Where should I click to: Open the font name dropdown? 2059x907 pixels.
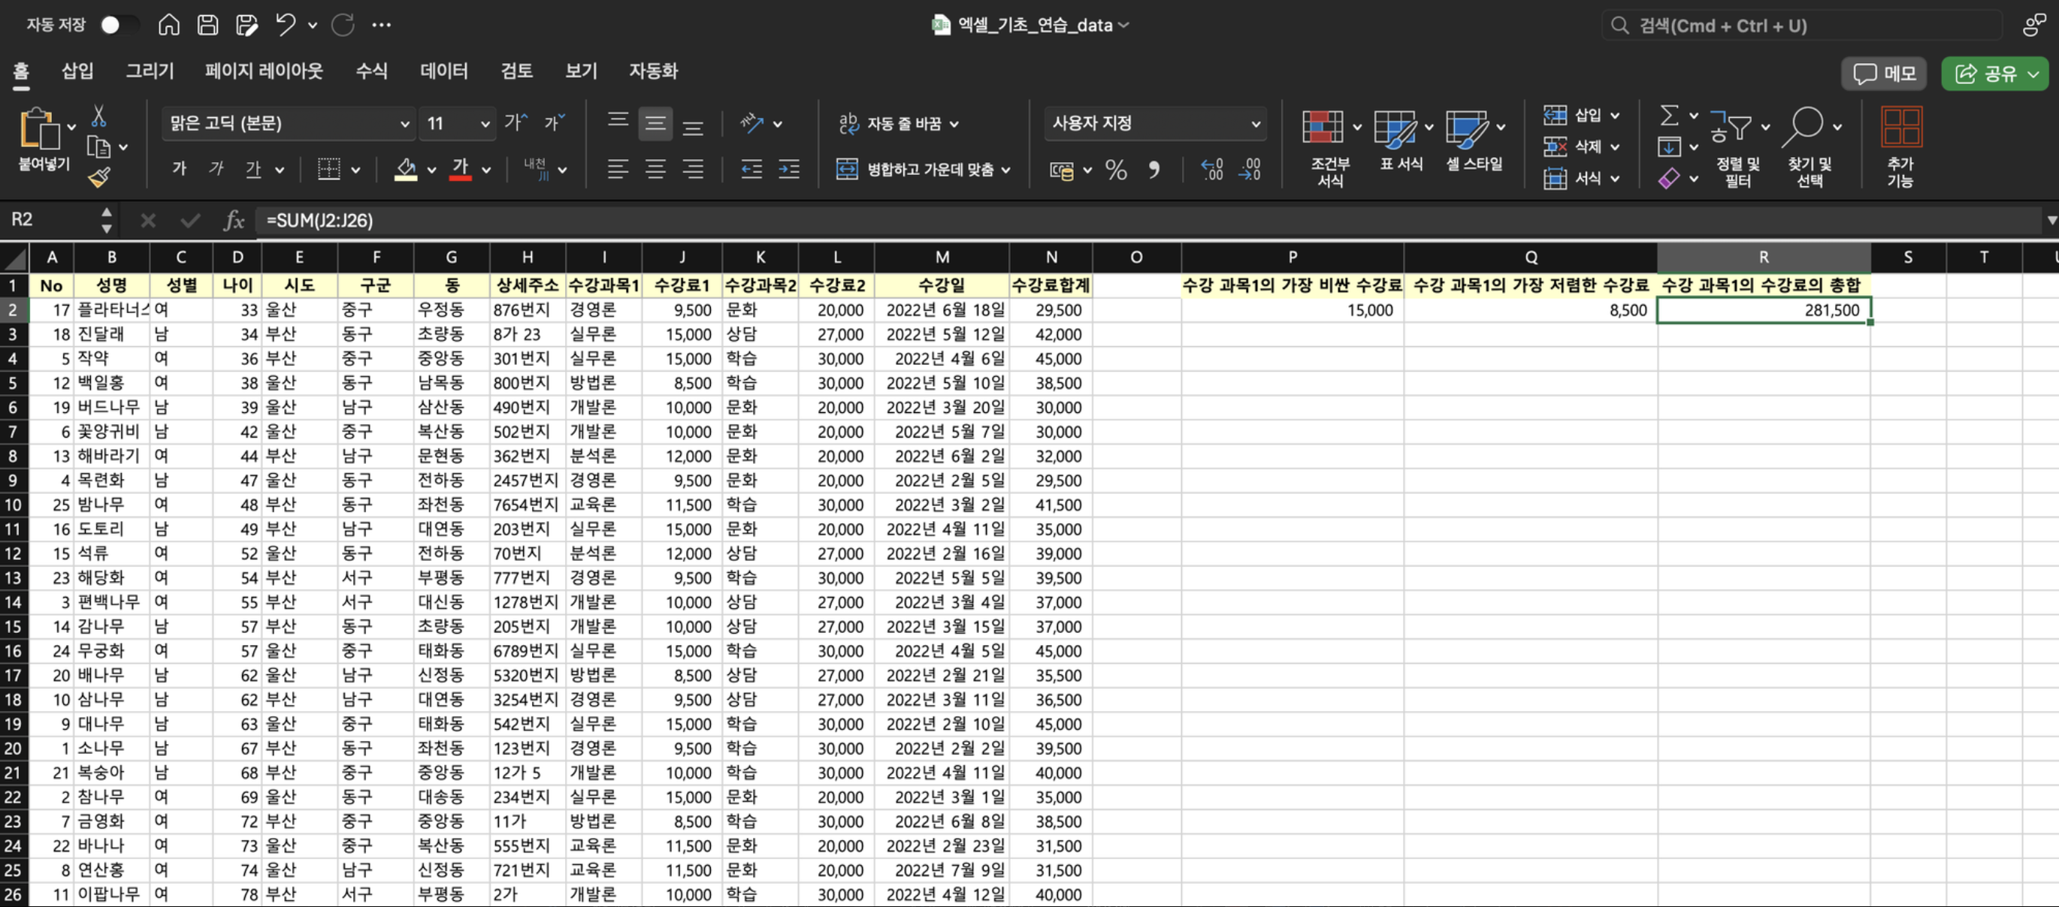click(x=404, y=124)
